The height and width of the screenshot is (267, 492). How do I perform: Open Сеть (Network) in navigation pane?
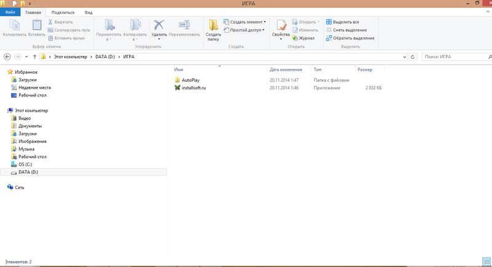[20, 187]
